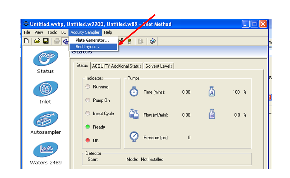Click the Pressure (psi) value 0

pos(189,138)
